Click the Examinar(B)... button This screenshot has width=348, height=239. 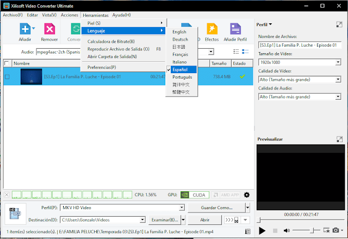[165, 220]
